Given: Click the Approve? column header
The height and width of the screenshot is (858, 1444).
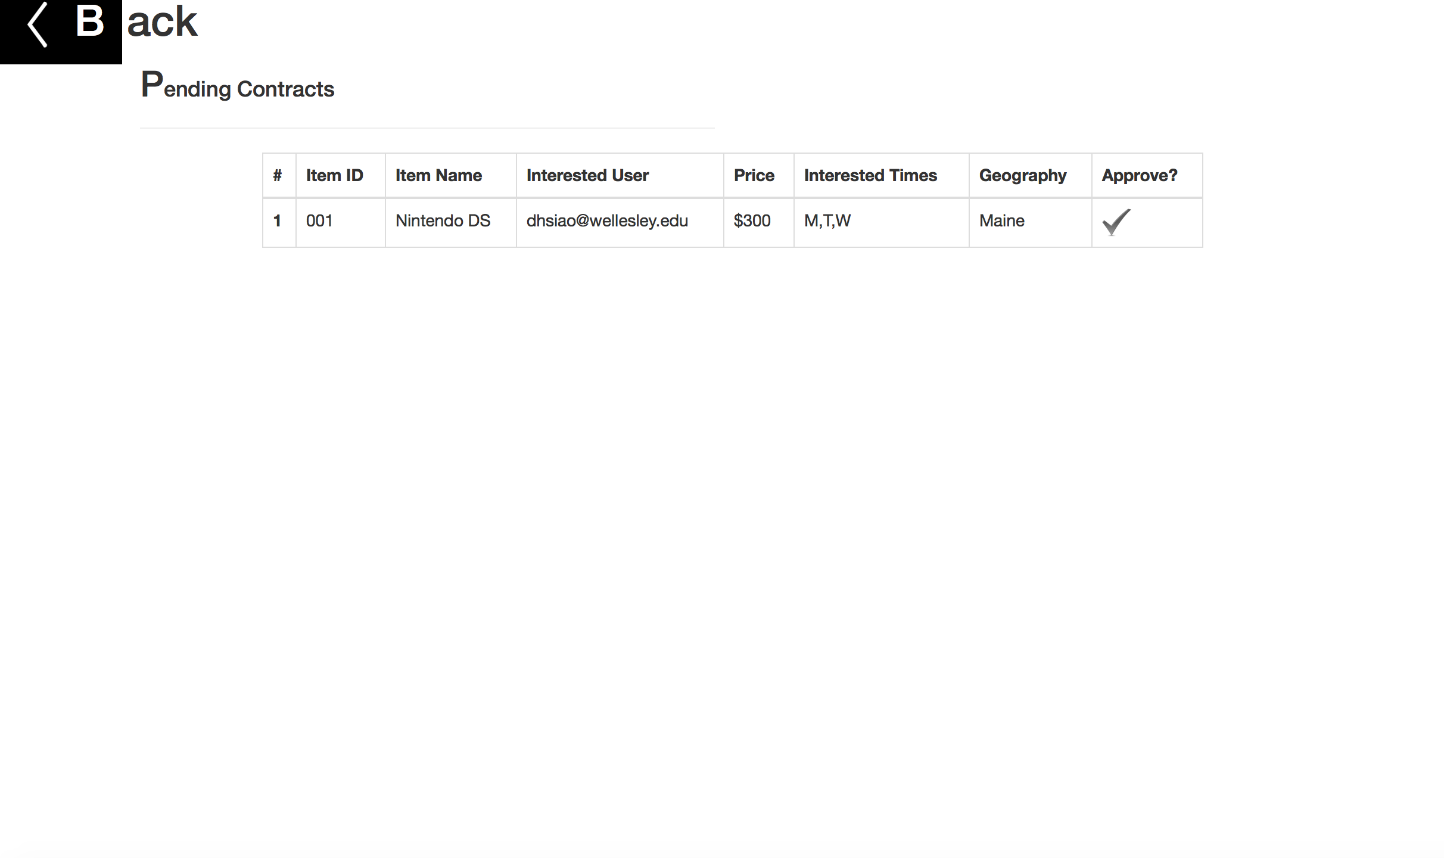Looking at the screenshot, I should click(x=1139, y=175).
